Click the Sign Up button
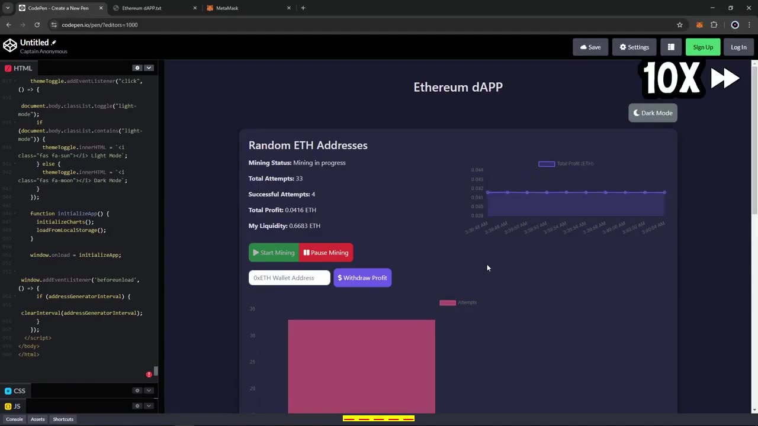The image size is (758, 426). tap(703, 47)
